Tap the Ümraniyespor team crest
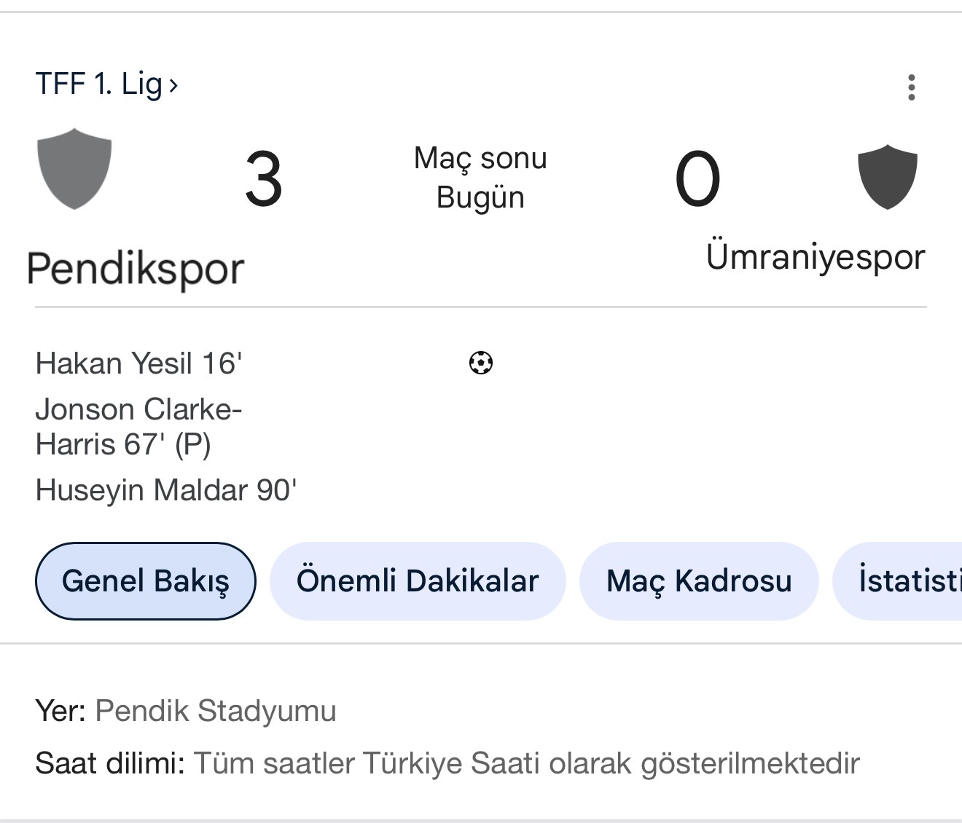962x823 pixels. [887, 177]
